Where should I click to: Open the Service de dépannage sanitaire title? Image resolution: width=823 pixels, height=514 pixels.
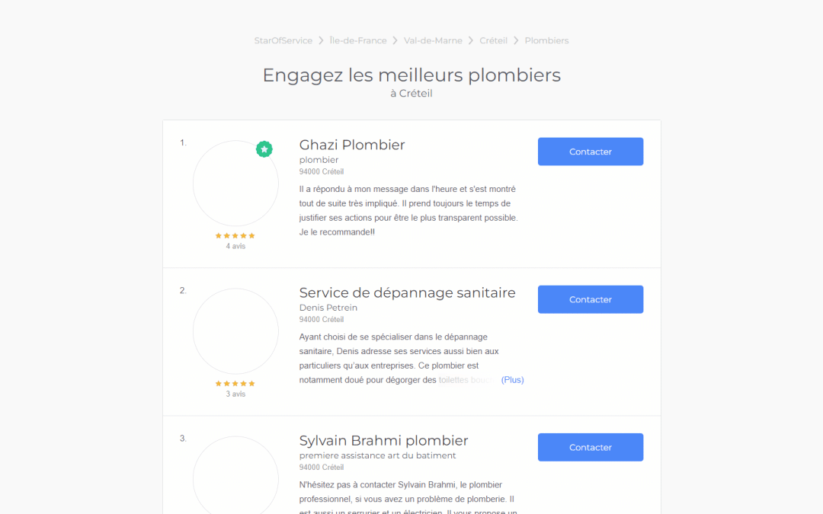[x=407, y=292]
